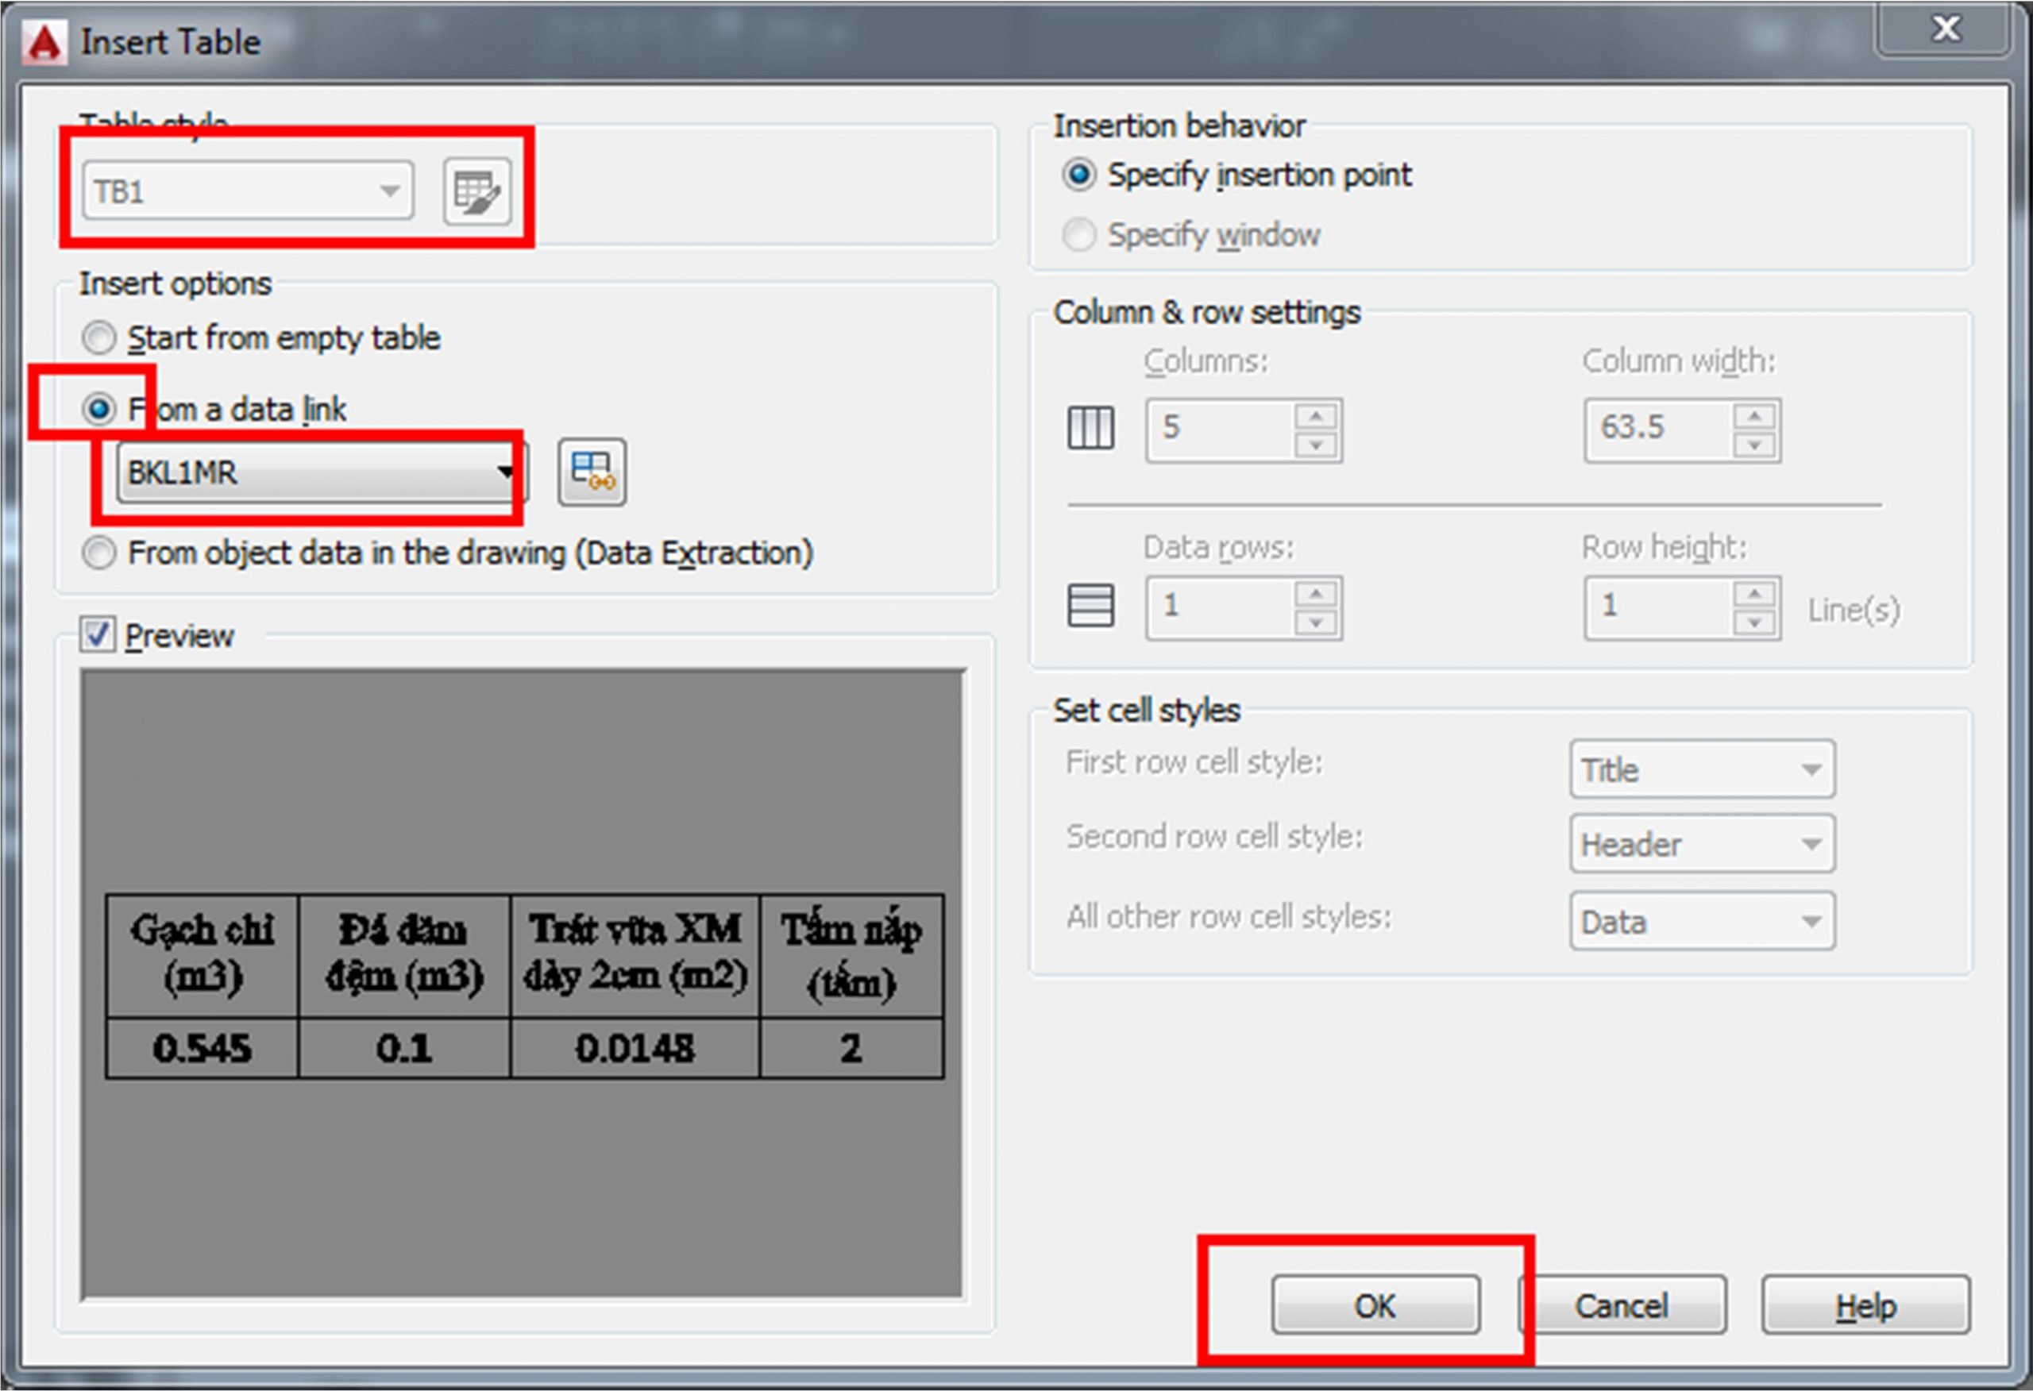This screenshot has width=2033, height=1391.
Task: Open the Title first row cell style dropdown
Action: [1702, 770]
